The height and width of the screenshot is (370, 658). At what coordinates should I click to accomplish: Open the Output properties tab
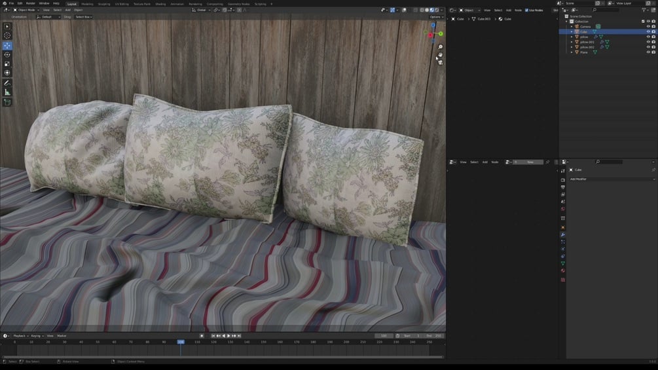coord(563,187)
